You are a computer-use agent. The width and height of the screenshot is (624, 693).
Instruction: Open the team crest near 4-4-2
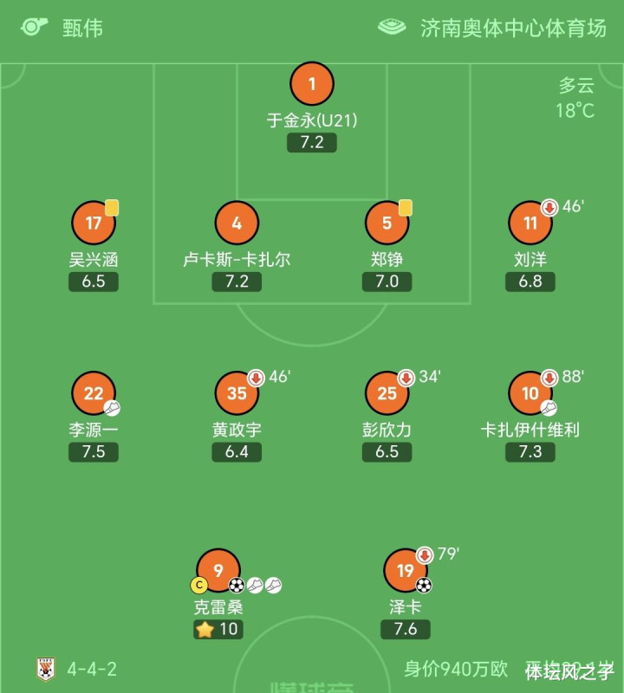(x=46, y=669)
